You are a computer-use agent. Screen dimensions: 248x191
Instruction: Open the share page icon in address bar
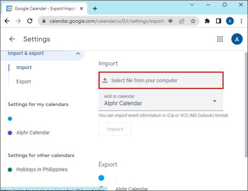coord(182,21)
